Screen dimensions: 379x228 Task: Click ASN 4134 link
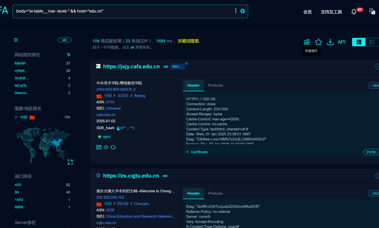110,102
